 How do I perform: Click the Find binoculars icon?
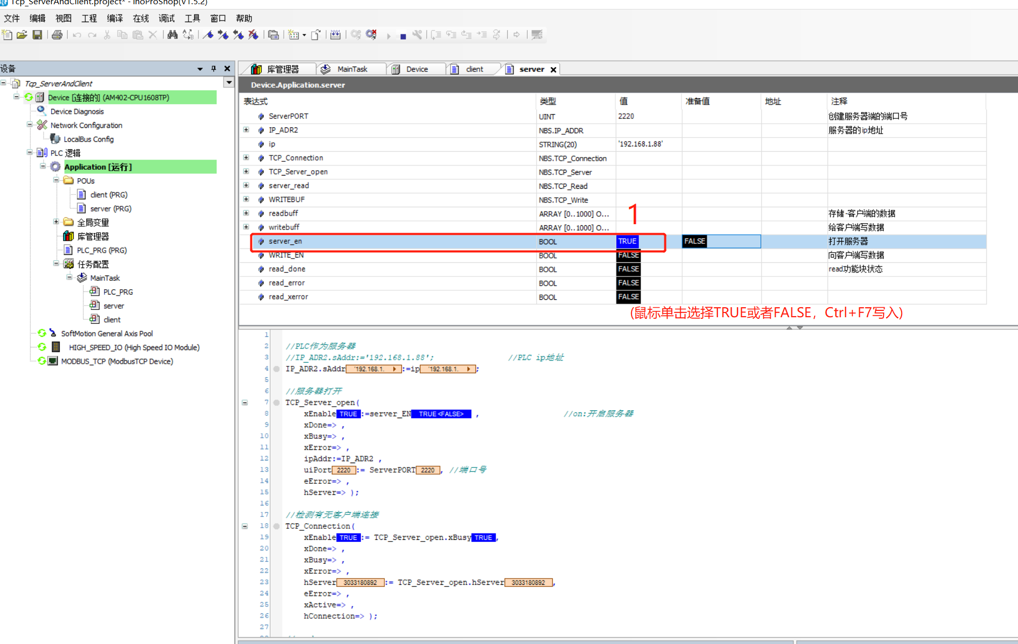point(173,35)
